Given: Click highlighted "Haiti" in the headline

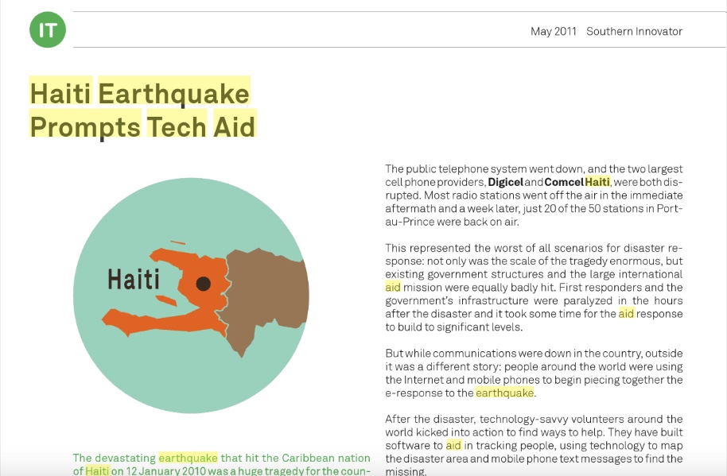Looking at the screenshot, I should [61, 93].
